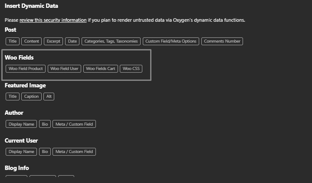This screenshot has width=312, height=183.
Task: Choose the Woo Field Product button
Action: [x=26, y=69]
